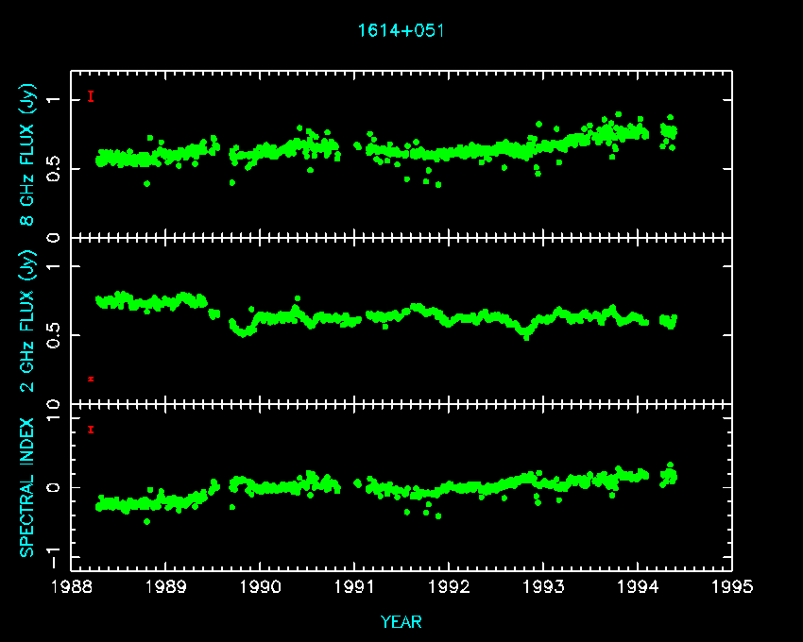Pick the 1990 year tick label

pyautogui.click(x=261, y=587)
